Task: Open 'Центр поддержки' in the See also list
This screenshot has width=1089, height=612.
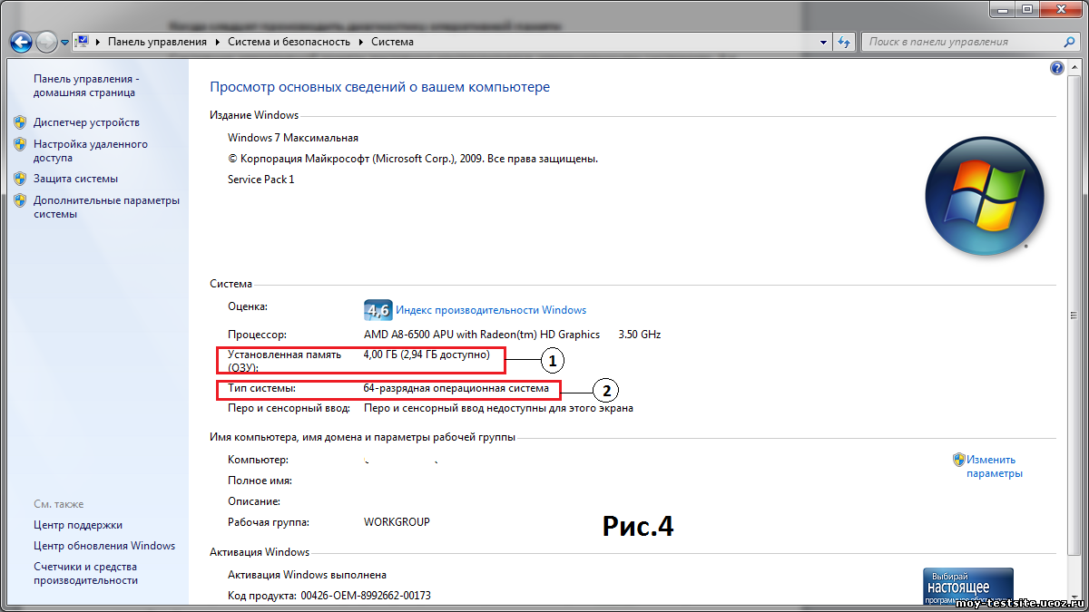Action: click(78, 525)
